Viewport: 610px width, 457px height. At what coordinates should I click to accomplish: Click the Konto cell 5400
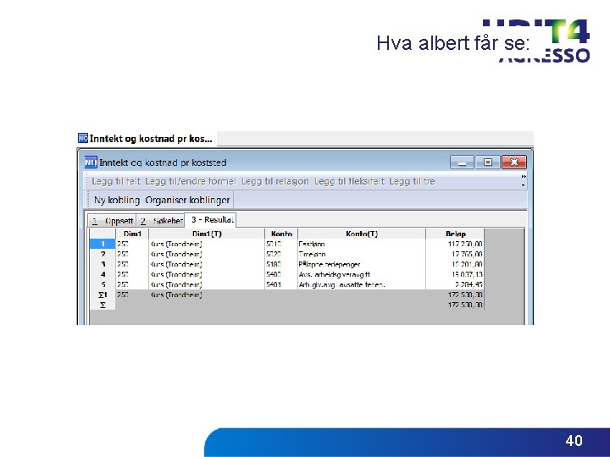pyautogui.click(x=281, y=274)
